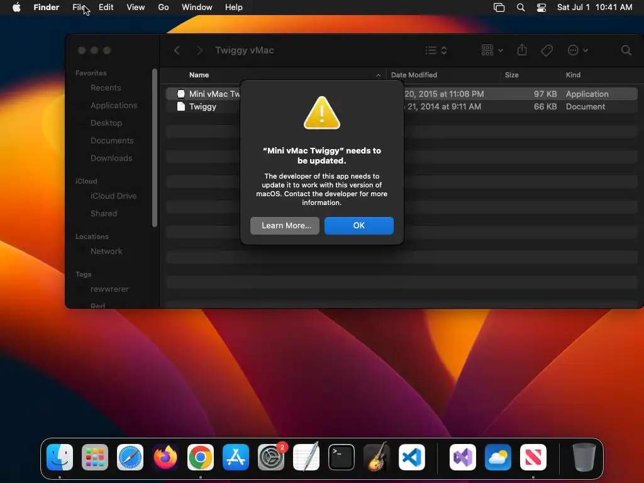Image resolution: width=644 pixels, height=483 pixels.
Task: Click the Share icon in Finder toolbar
Action: 522,50
